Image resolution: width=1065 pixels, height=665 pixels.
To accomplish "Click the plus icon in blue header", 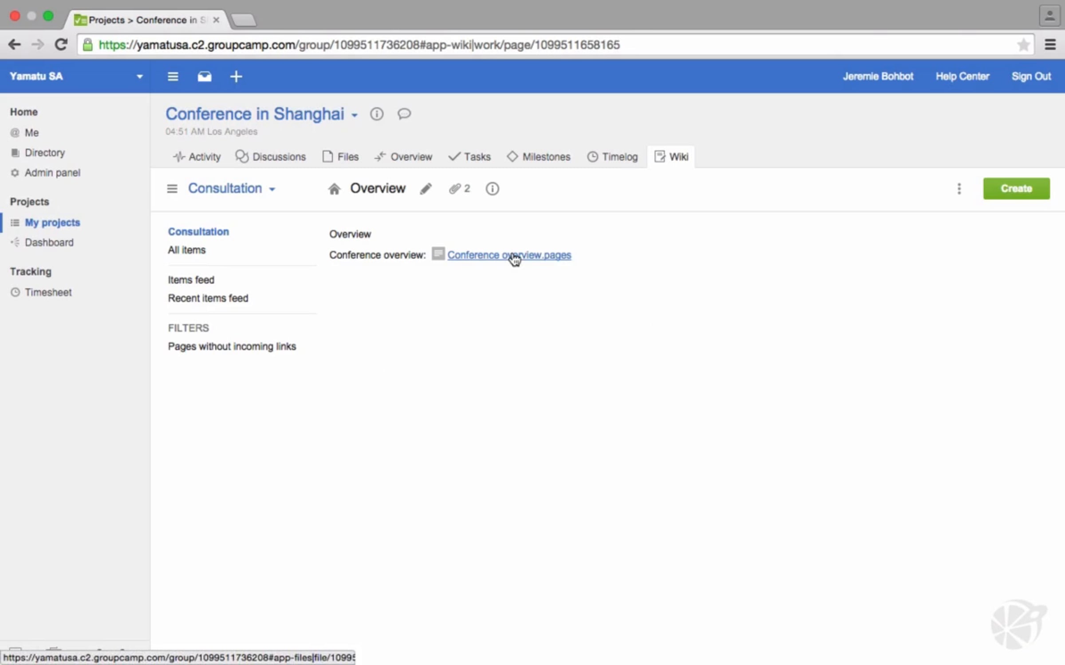I will pyautogui.click(x=236, y=77).
